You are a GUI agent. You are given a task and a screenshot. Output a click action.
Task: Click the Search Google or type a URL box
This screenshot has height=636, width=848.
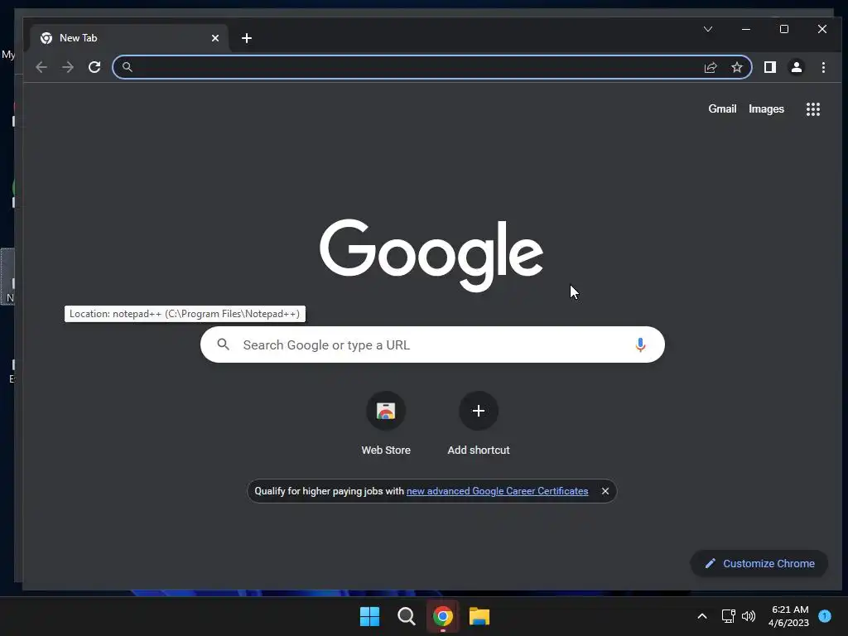coord(432,344)
